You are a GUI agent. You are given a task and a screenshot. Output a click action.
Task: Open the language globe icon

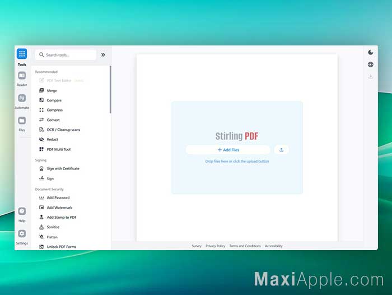click(371, 64)
